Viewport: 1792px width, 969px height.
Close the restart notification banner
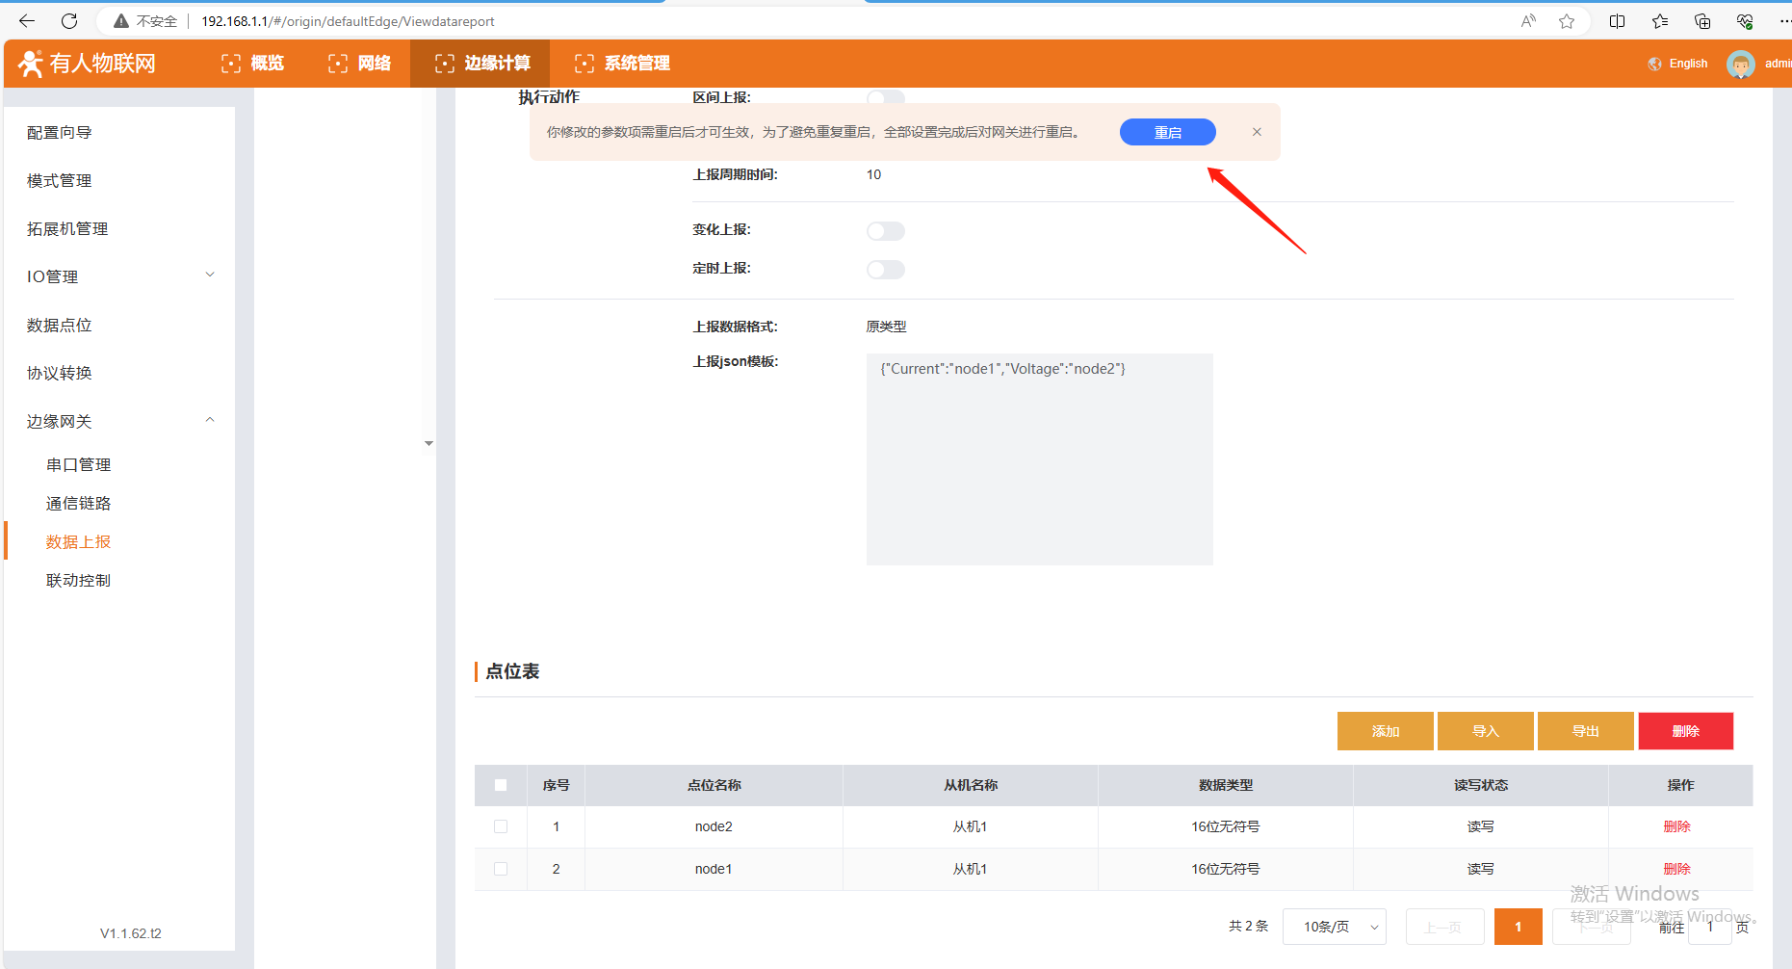coord(1257,132)
